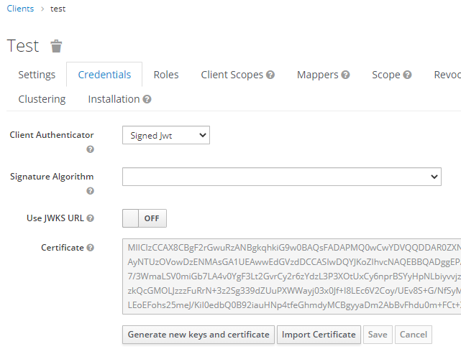The image size is (461, 349).
Task: Click the 'Signature Algorithm' label
Action: tap(52, 177)
